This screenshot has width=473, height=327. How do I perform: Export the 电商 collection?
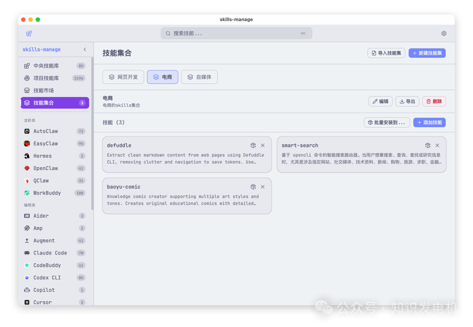point(407,101)
